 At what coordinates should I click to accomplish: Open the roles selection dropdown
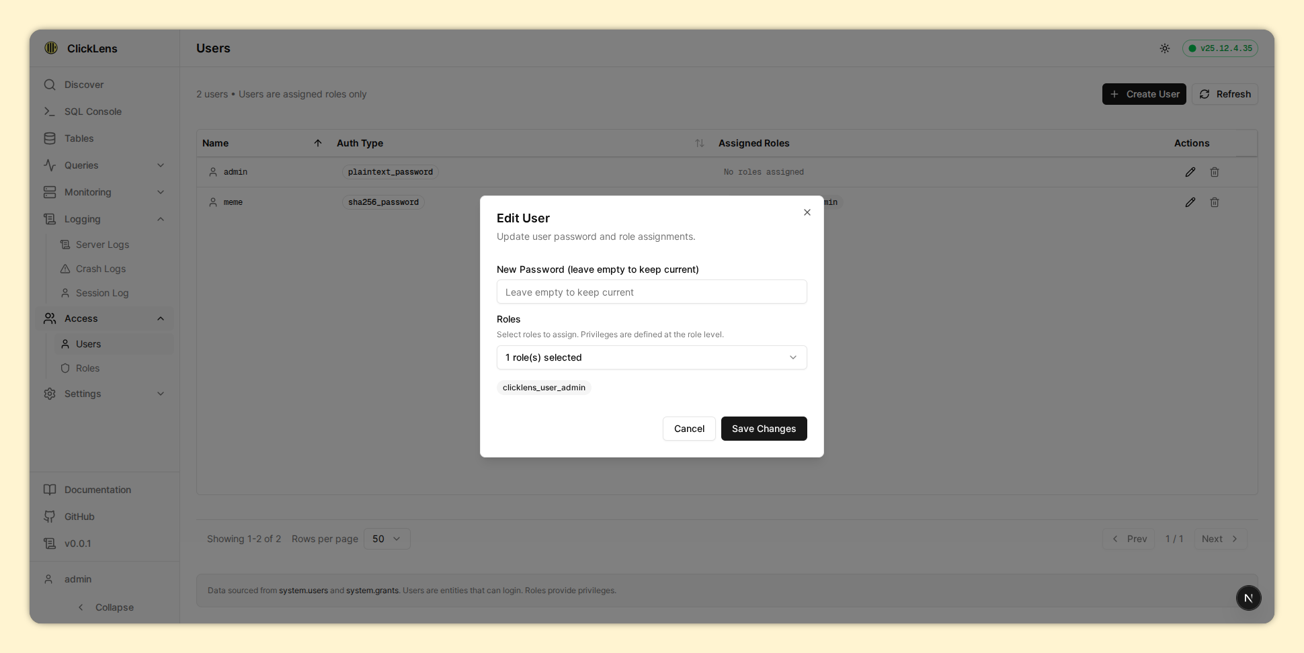pyautogui.click(x=651, y=357)
